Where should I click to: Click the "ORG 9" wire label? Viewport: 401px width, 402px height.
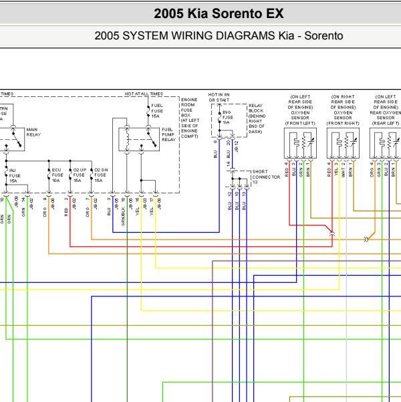coord(45,207)
